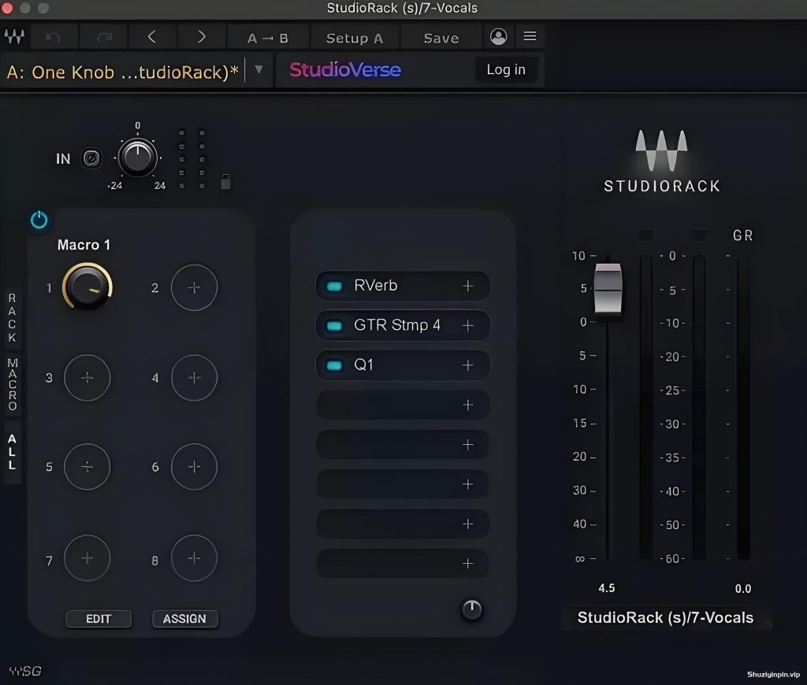This screenshot has width=807, height=685.
Task: Click the WSG logo
Action: 25,671
